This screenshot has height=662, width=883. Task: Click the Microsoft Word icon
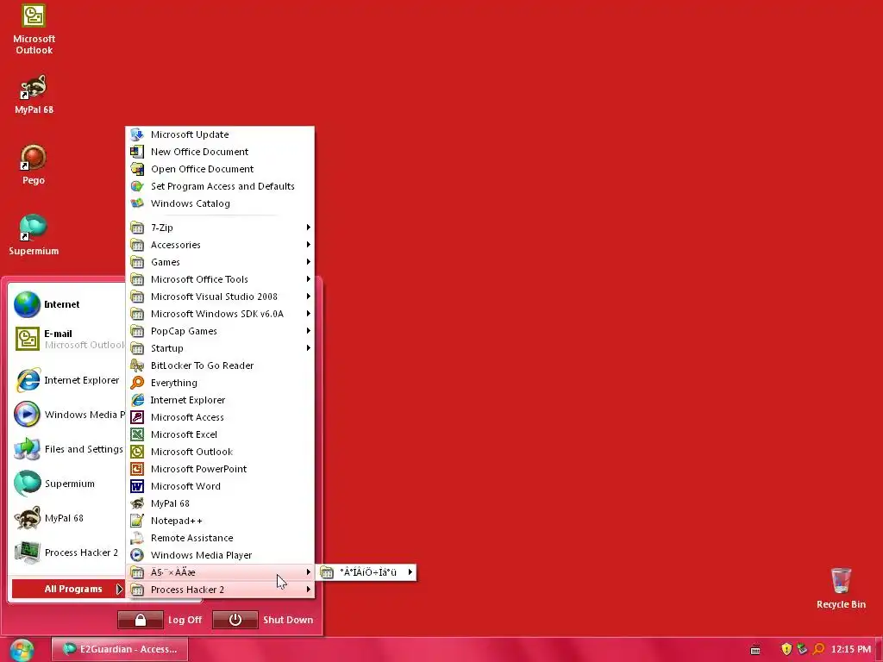click(x=137, y=486)
